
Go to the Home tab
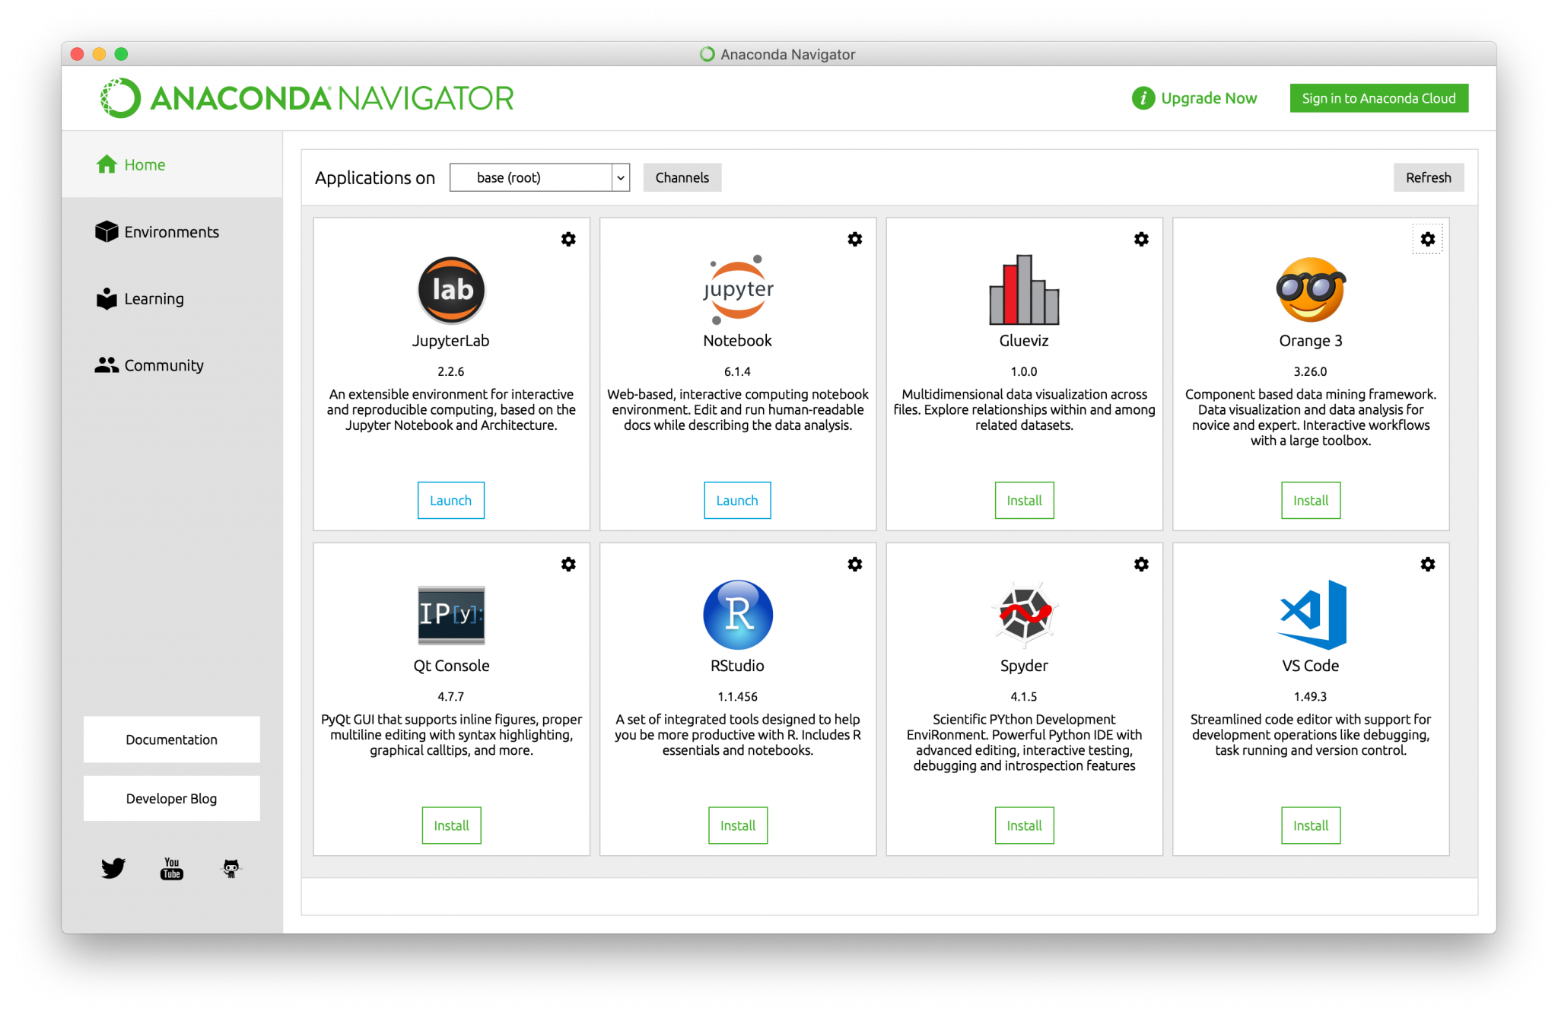[172, 164]
